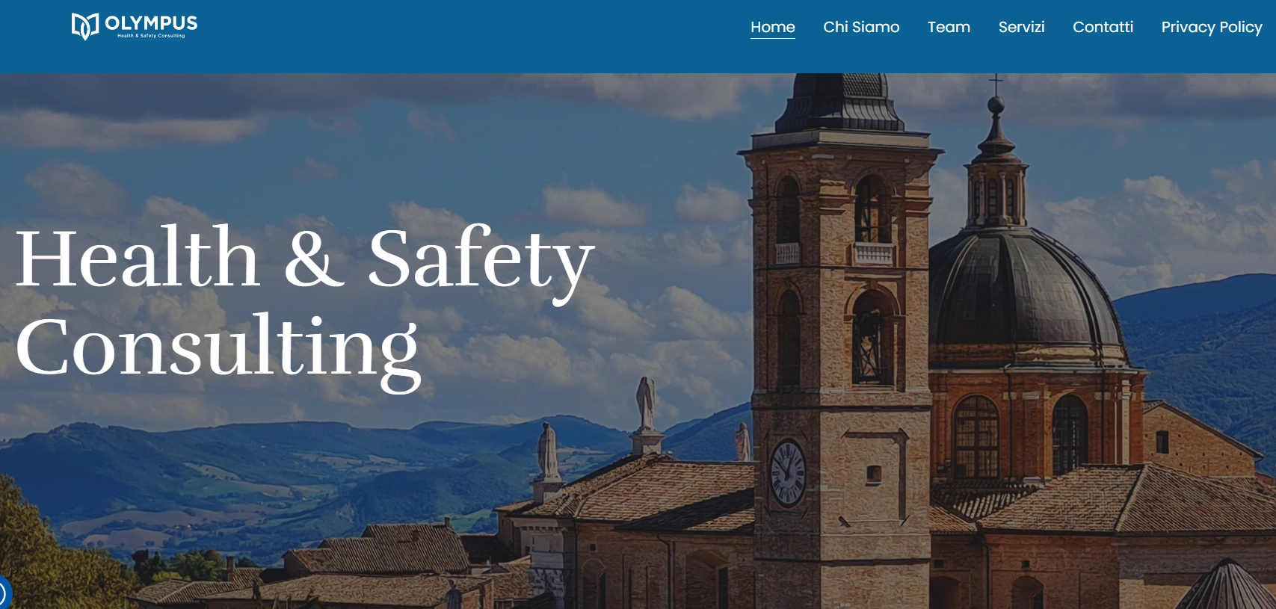This screenshot has width=1276, height=609.
Task: Click the word 'Consulting' in the heading
Action: point(218,349)
